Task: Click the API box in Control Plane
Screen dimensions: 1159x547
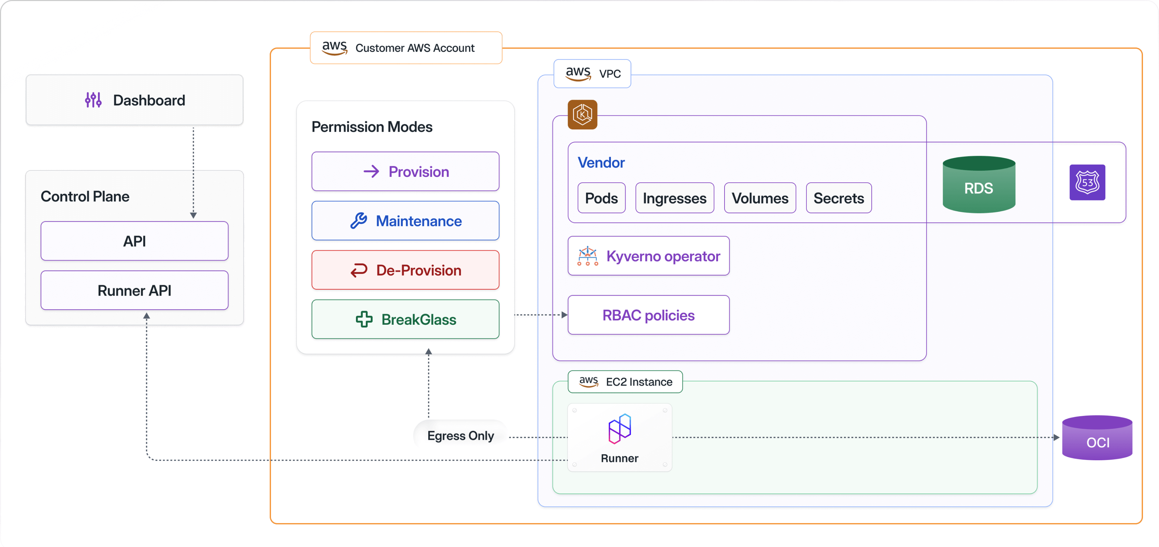Action: tap(134, 241)
